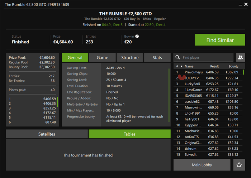
Task: Click the sixth place payout €87.48 in left panel
Action: (51, 122)
